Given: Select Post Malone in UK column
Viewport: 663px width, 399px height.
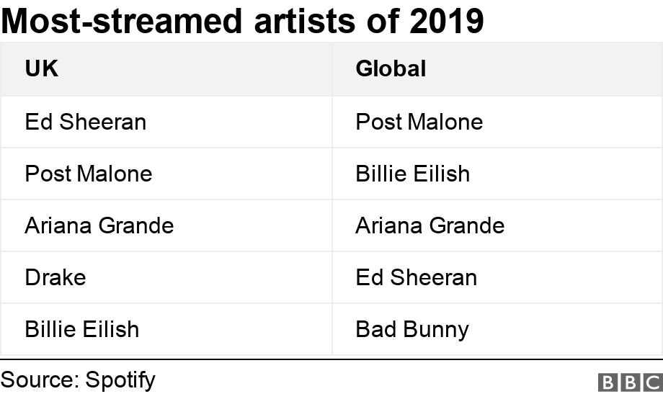Looking at the screenshot, I should click(x=89, y=174).
